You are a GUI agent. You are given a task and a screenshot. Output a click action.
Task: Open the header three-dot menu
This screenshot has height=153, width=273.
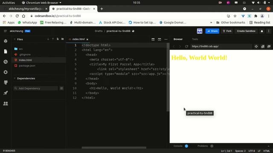pos(269,31)
